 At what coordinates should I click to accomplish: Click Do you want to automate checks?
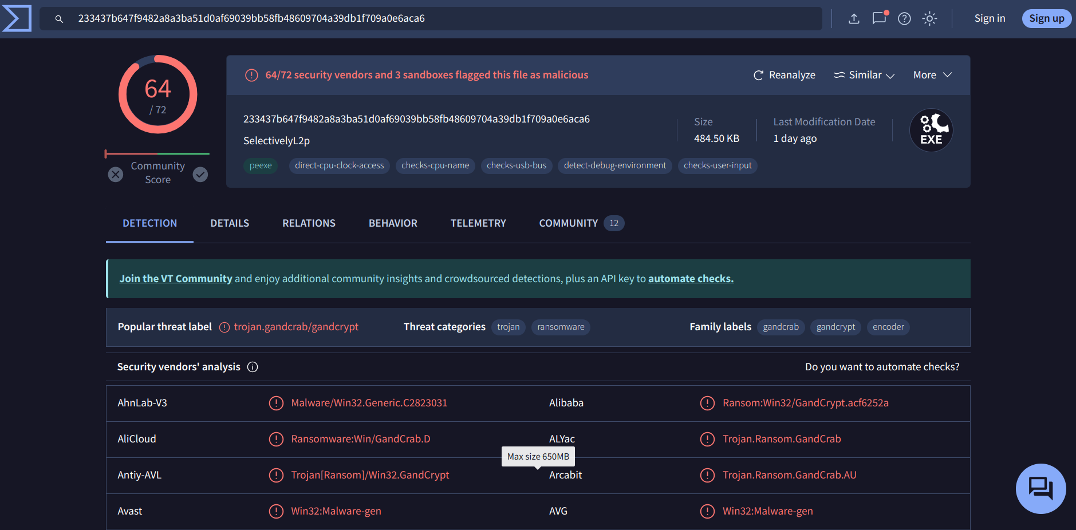click(x=882, y=367)
